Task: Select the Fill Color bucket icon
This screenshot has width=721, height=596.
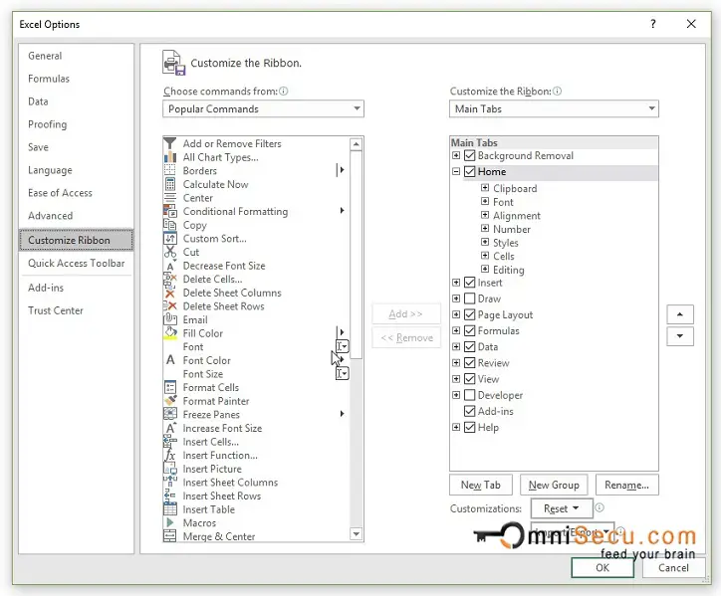Action: (x=170, y=333)
